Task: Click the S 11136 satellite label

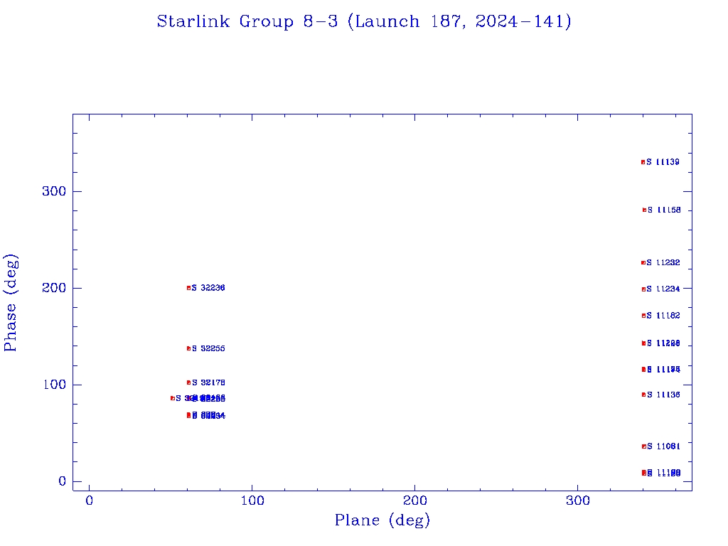Action: pos(663,395)
